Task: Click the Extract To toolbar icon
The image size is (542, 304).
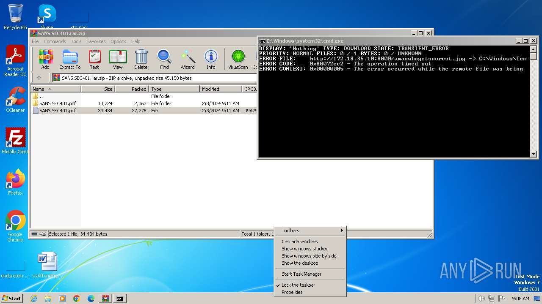Action: coord(70,59)
